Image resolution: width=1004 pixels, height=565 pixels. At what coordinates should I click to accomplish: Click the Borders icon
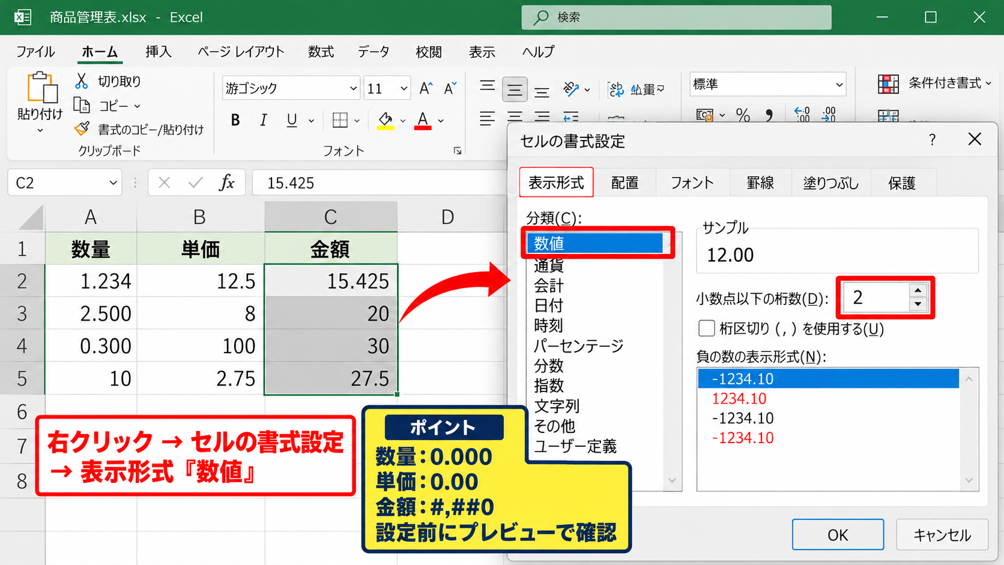[x=340, y=120]
